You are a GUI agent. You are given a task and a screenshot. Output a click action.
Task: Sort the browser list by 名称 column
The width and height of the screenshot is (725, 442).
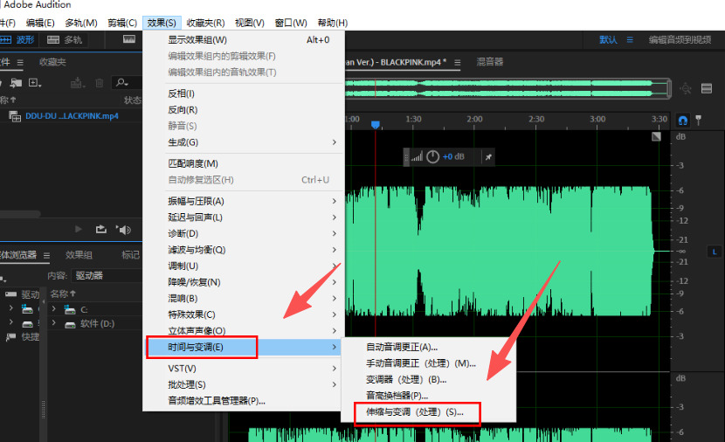click(x=62, y=294)
